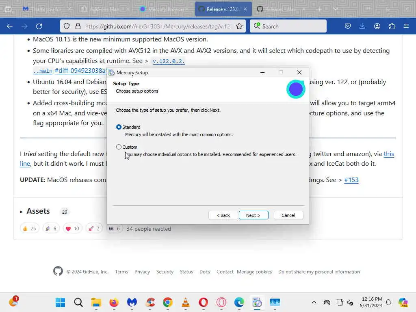Cancel the Mercury Setup installer
This screenshot has height=312, width=416.
(x=288, y=215)
